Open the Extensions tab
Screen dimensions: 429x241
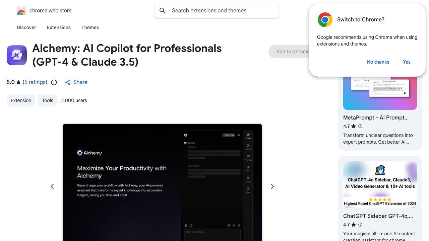[59, 27]
